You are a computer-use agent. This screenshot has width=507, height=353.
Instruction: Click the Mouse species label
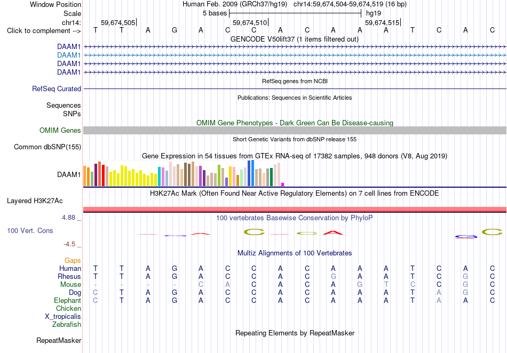coord(70,285)
